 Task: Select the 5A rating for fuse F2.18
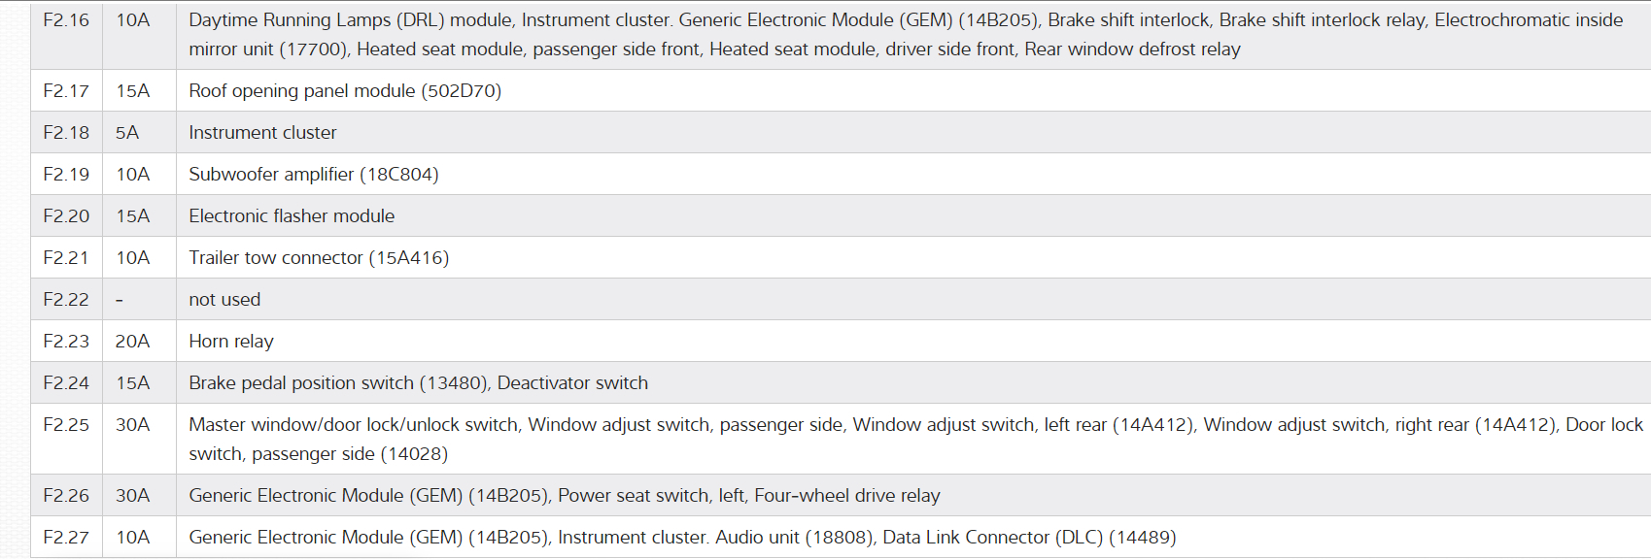127,133
